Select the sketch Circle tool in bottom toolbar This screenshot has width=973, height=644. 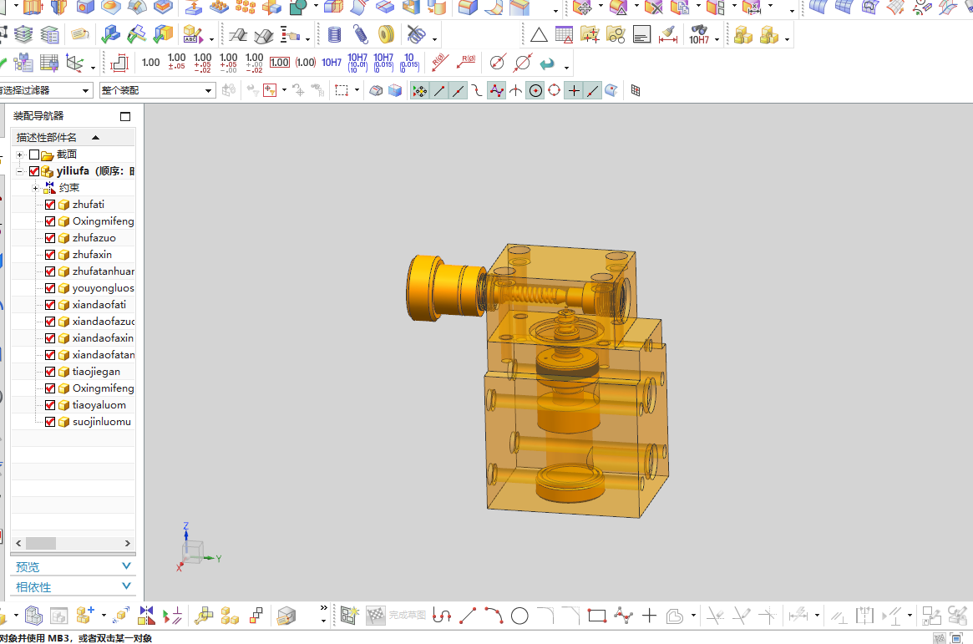click(519, 616)
